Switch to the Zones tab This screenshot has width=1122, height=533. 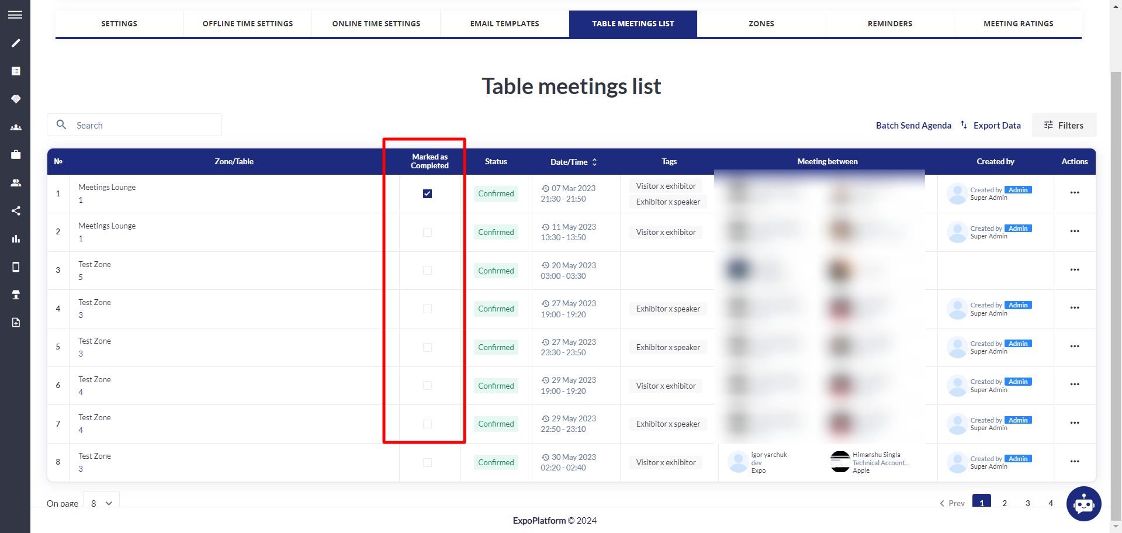tap(761, 23)
